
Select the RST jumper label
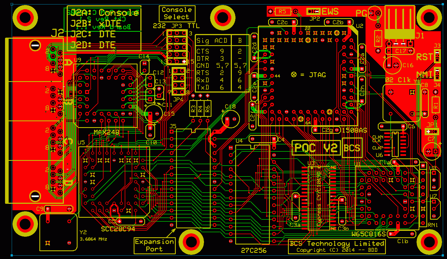[x=424, y=57]
